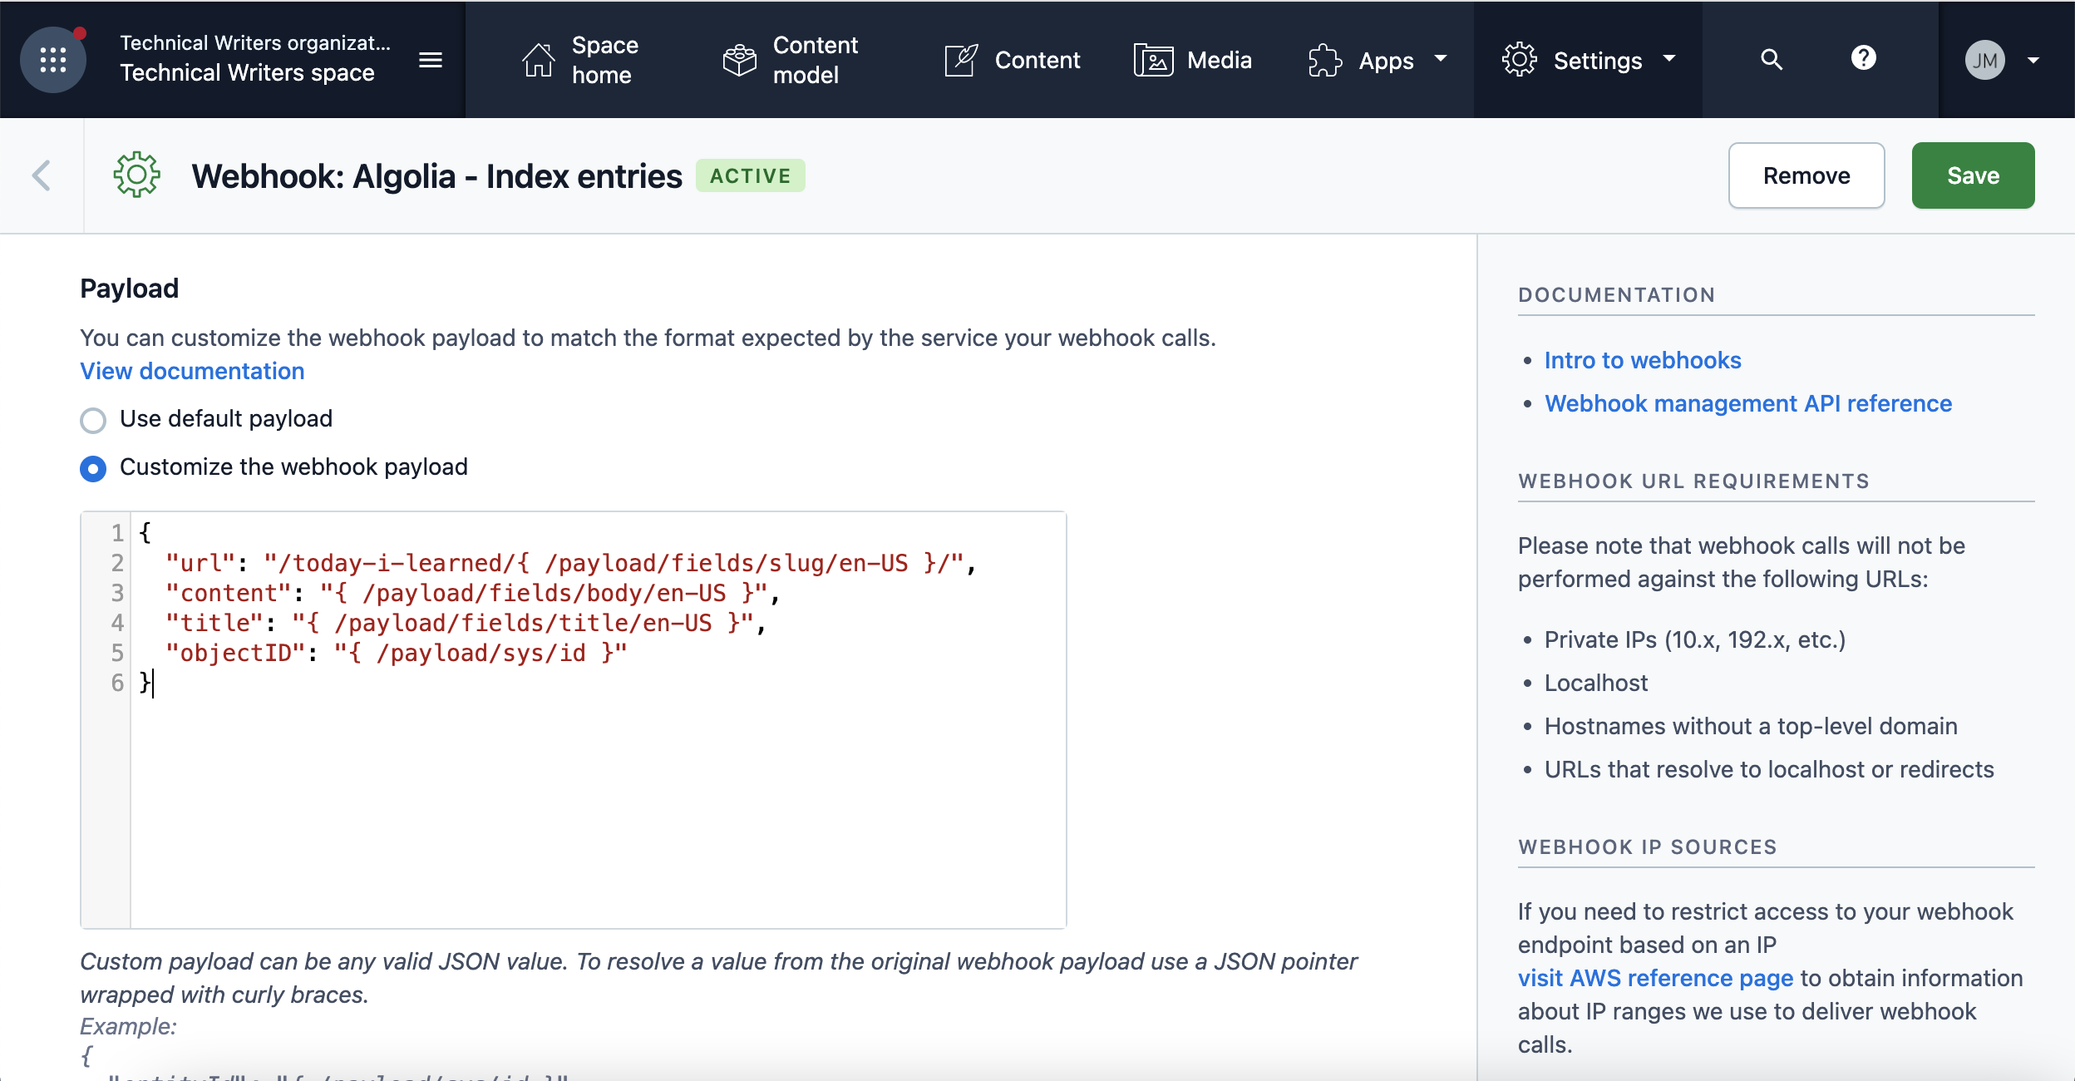Open the Settings dropdown chevron
Screen dimensions: 2075x1081
(x=1669, y=59)
